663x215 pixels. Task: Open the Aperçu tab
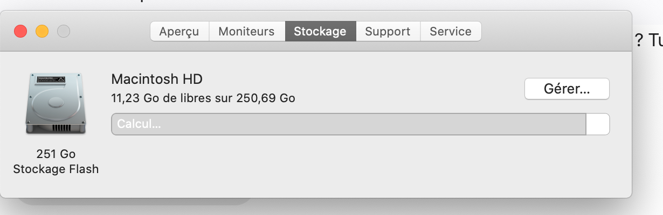(179, 31)
